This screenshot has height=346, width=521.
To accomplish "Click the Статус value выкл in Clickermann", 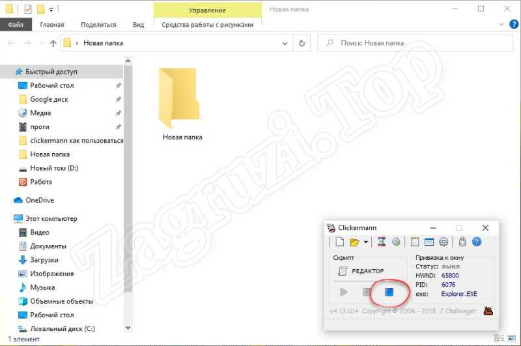I will pyautogui.click(x=451, y=267).
